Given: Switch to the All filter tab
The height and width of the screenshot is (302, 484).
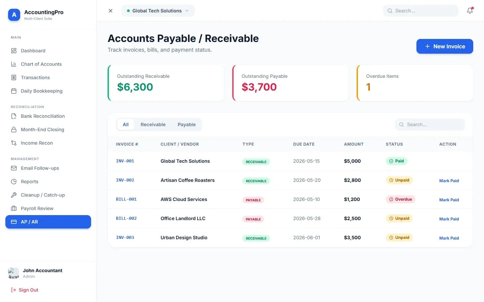Looking at the screenshot, I should pyautogui.click(x=126, y=124).
